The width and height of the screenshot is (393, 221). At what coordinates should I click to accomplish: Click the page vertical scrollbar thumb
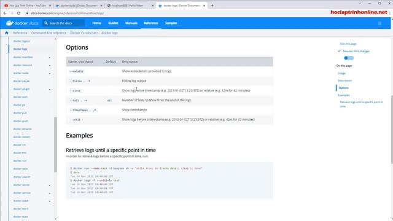point(392,130)
